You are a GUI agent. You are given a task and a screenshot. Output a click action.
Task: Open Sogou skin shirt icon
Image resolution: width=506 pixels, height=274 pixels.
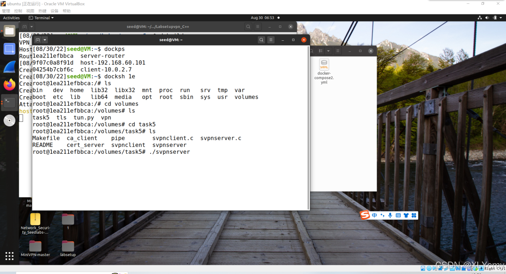406,215
